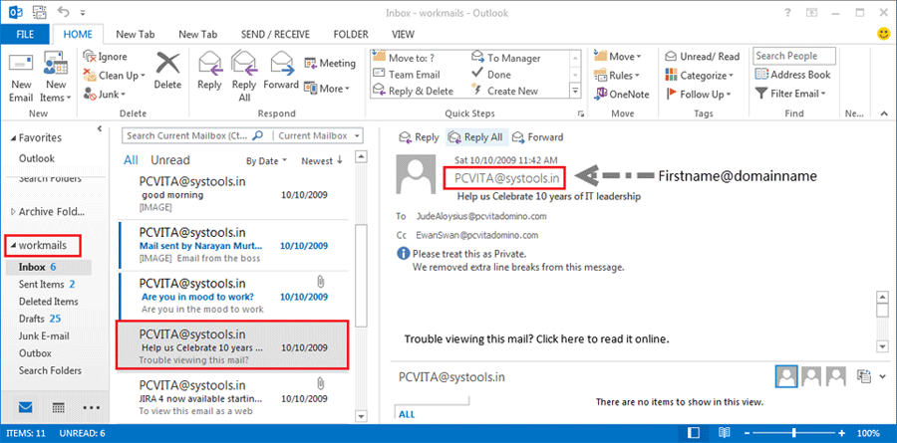The width and height of the screenshot is (897, 443).
Task: Open the By Date sort dropdown
Action: tap(266, 161)
